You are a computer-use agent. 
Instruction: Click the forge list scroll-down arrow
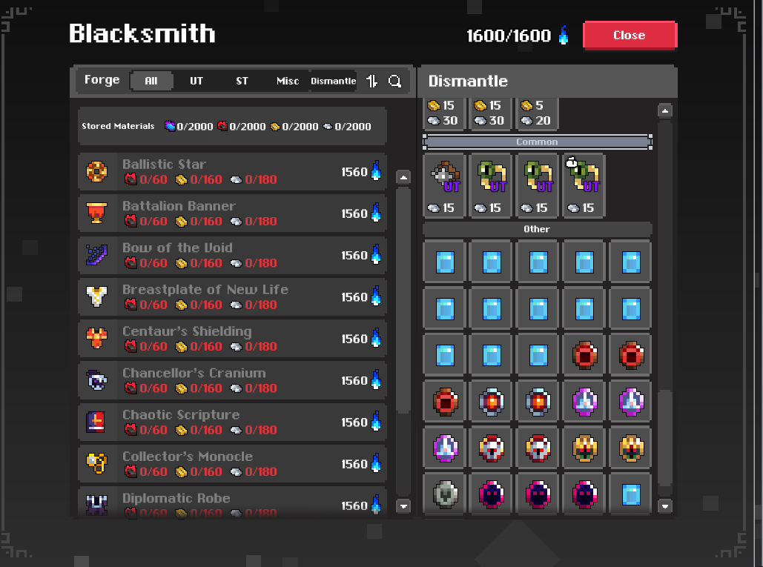pos(403,506)
